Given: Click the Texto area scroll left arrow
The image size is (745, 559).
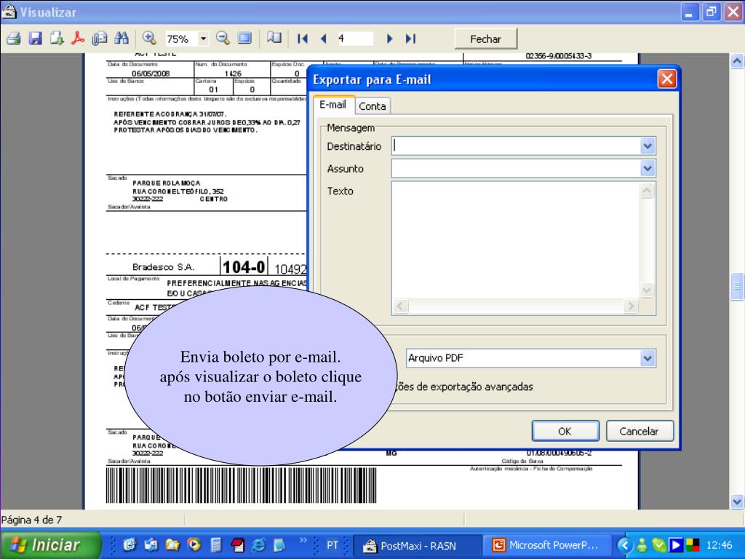Looking at the screenshot, I should (400, 306).
